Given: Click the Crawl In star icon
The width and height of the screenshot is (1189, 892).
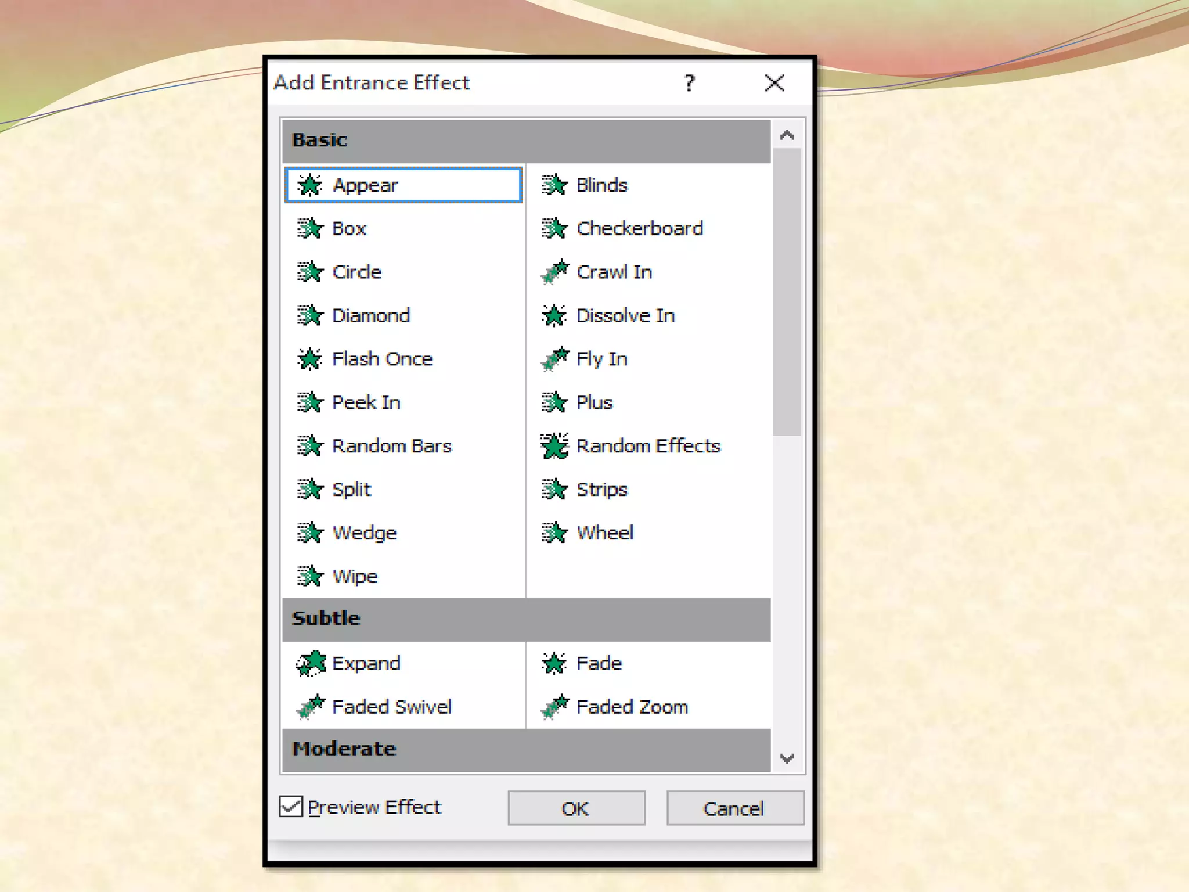Looking at the screenshot, I should [554, 272].
